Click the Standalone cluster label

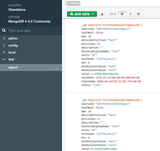17,9
